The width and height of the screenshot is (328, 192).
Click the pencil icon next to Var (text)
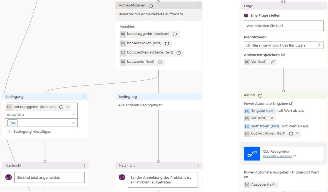tap(273, 62)
